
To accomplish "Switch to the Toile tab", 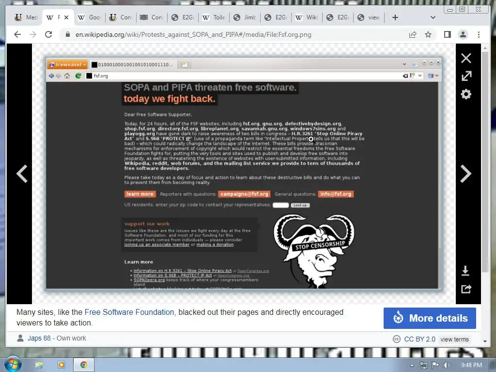I will [x=214, y=17].
